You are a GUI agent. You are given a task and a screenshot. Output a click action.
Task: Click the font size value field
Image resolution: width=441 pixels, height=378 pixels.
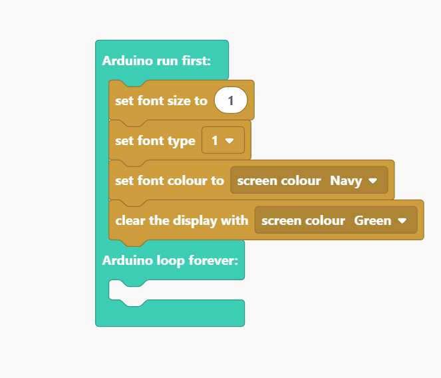click(x=231, y=100)
